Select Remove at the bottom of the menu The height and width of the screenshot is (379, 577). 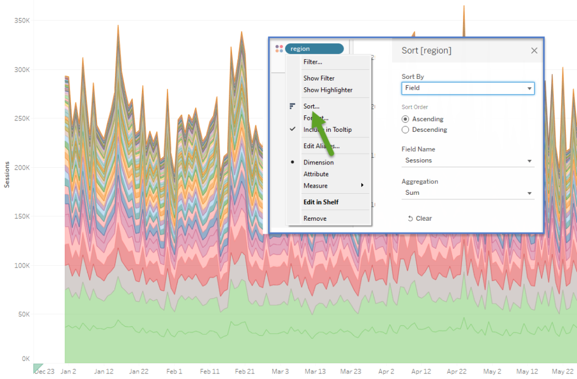click(x=314, y=218)
